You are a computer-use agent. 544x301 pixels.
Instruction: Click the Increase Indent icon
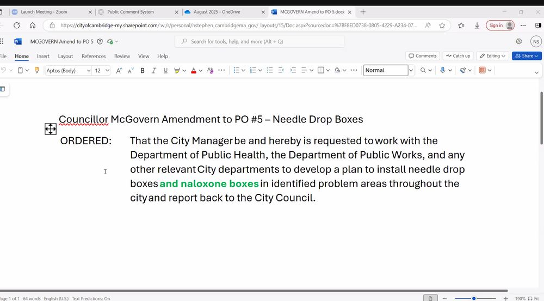(x=293, y=70)
